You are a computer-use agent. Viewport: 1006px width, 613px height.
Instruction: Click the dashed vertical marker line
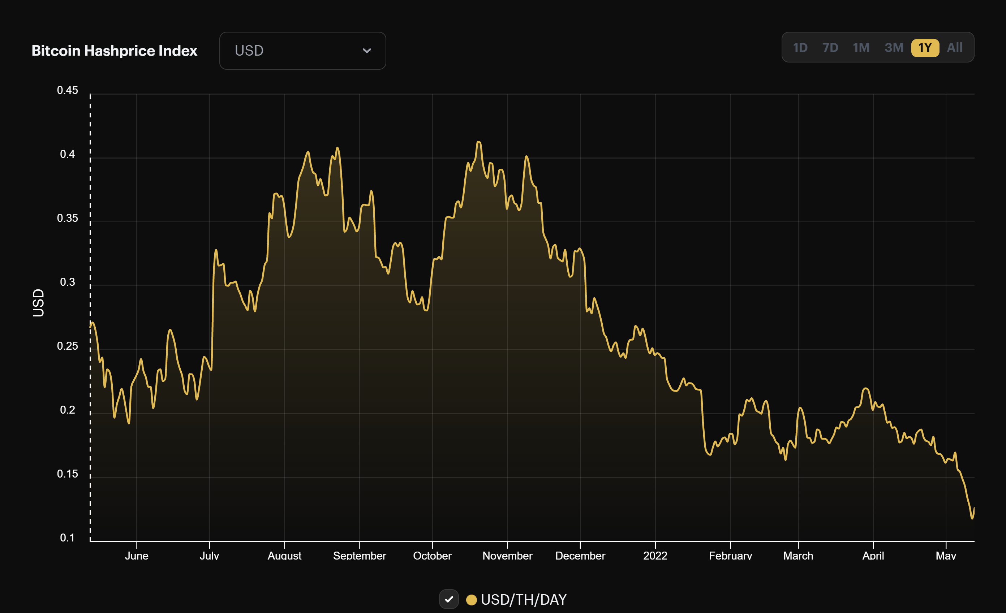click(x=90, y=314)
